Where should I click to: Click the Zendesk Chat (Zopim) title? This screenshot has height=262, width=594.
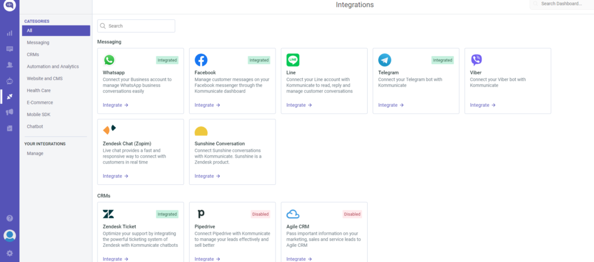(x=127, y=144)
